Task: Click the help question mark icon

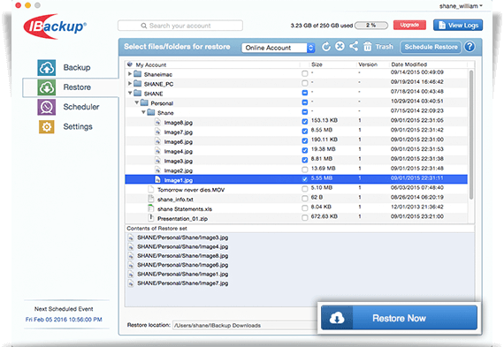Action: pyautogui.click(x=470, y=47)
